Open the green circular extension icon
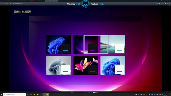The width and height of the screenshot is (171, 96). (x=165, y=3)
